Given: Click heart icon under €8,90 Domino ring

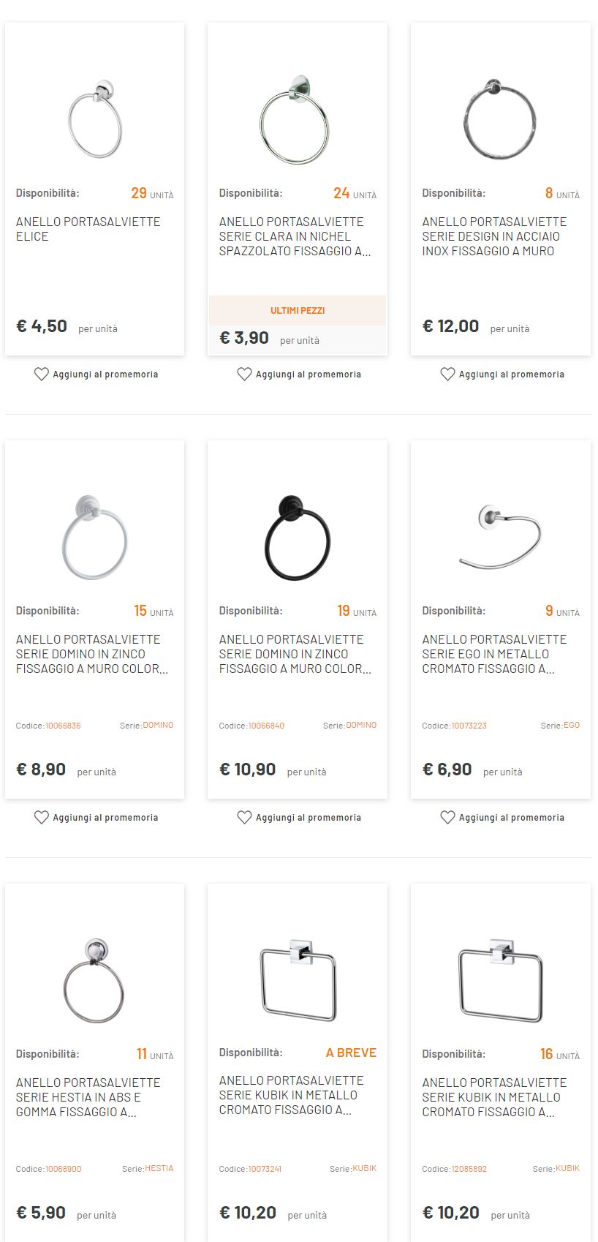Looking at the screenshot, I should [x=42, y=818].
